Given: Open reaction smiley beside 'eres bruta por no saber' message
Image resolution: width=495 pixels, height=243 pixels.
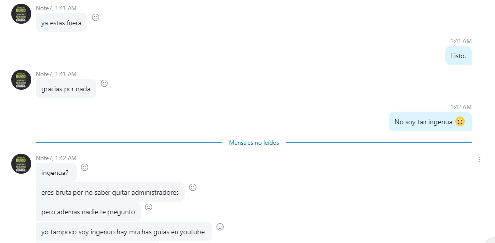Looking at the screenshot, I should click(x=193, y=187).
